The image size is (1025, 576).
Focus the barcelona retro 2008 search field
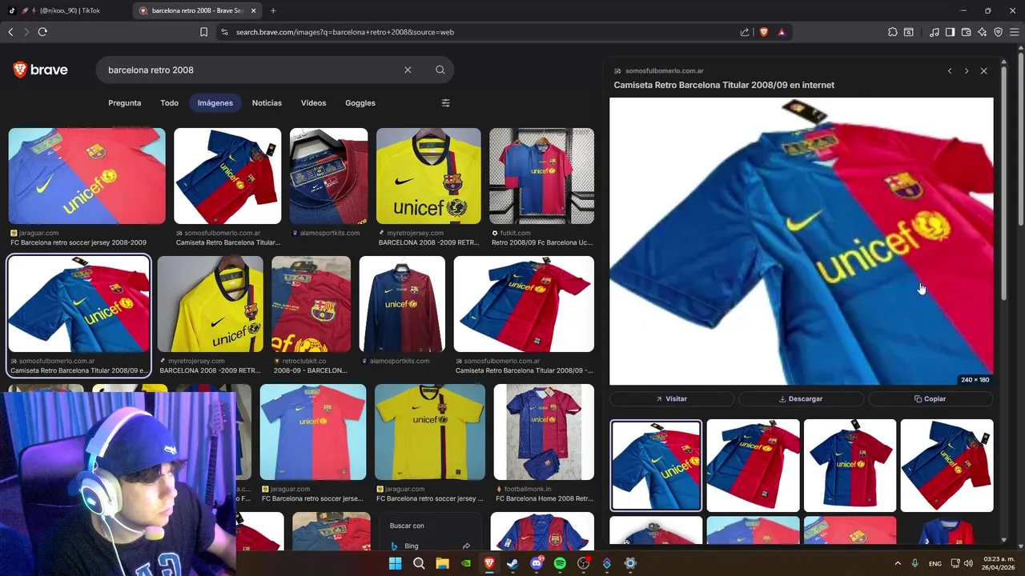[x=252, y=70]
